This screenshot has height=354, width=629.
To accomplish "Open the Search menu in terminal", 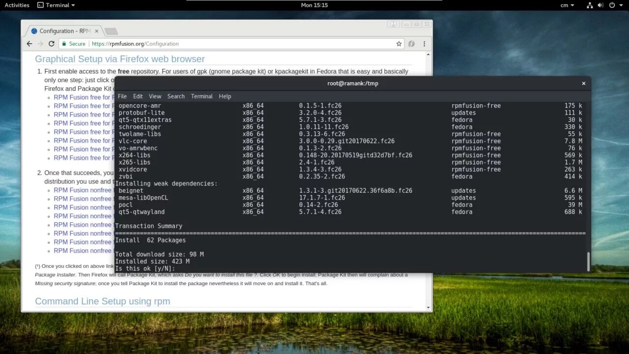I will [176, 96].
